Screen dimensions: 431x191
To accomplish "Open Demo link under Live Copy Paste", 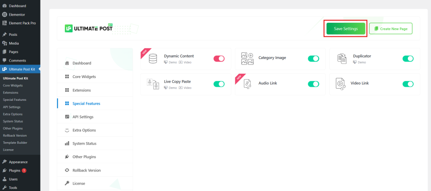I will (x=170, y=88).
